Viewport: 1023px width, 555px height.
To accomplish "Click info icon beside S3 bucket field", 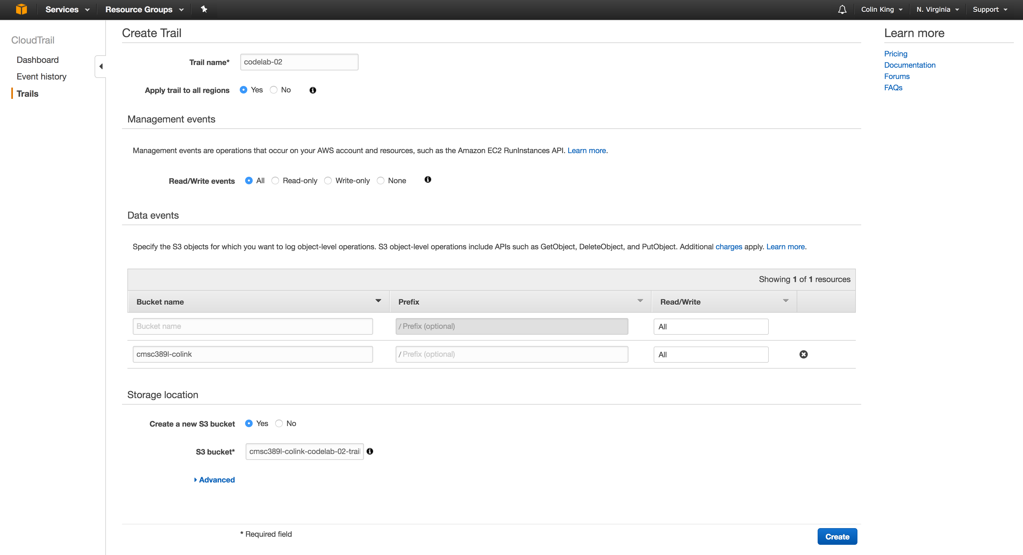I will click(370, 451).
